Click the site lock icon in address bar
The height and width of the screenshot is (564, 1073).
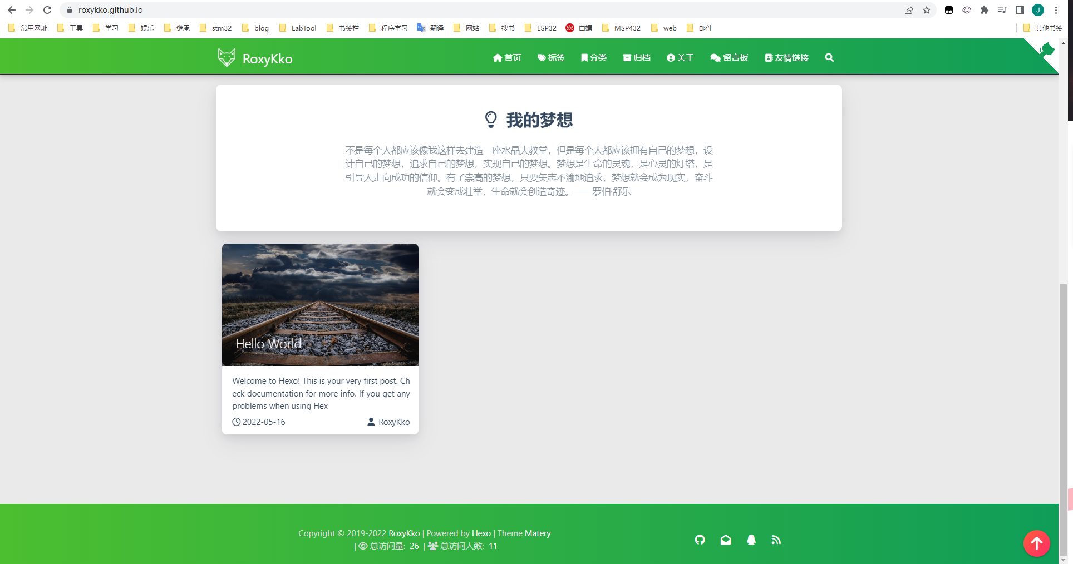(x=70, y=10)
